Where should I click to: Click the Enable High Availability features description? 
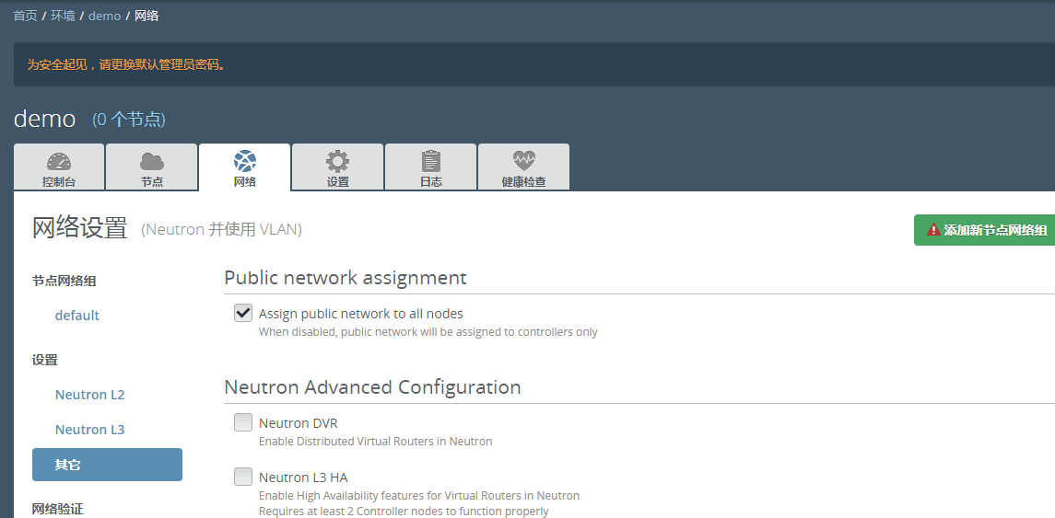pos(419,496)
